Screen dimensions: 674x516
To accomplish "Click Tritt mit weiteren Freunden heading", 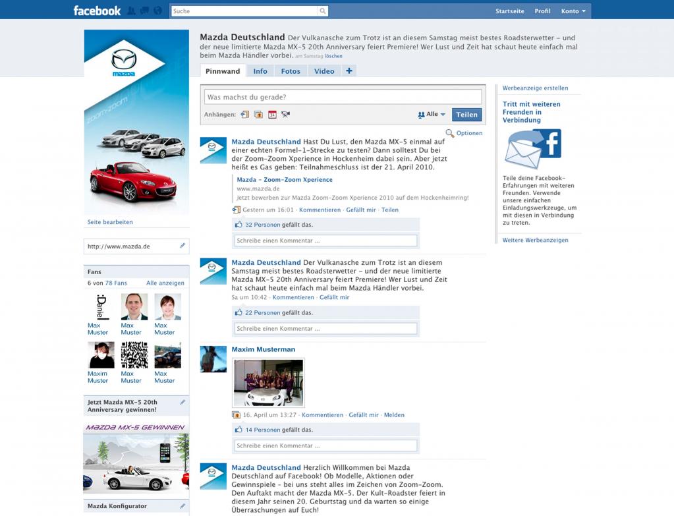I will coord(532,112).
